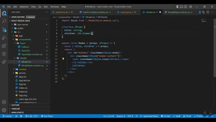
Task: Click Go Live server toggle
Action: click(166, 116)
